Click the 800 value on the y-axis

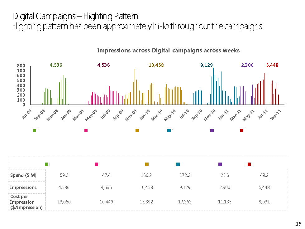[x=21, y=66]
